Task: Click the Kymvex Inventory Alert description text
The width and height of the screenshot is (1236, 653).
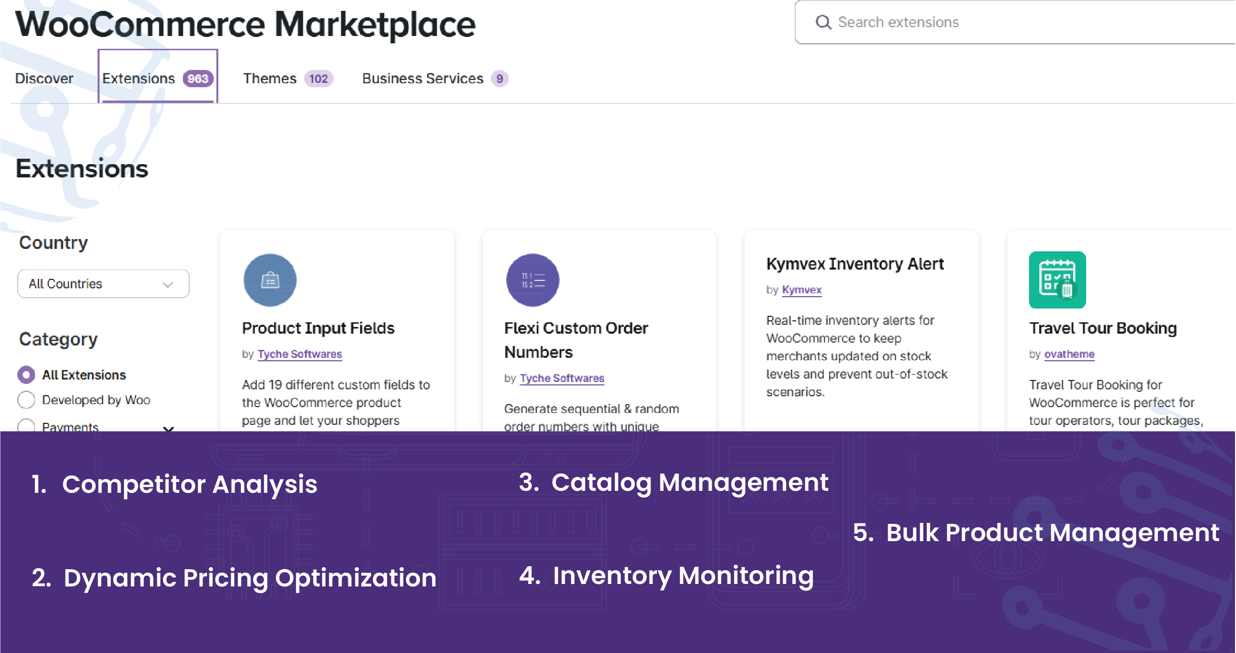Action: 857,356
